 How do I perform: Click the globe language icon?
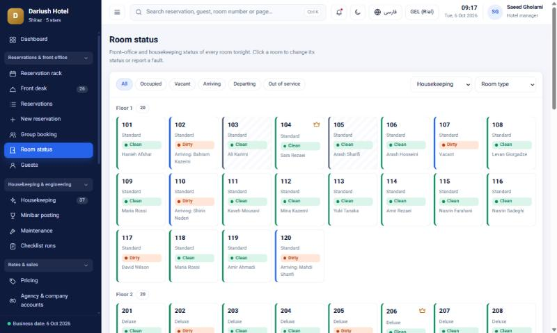click(377, 12)
